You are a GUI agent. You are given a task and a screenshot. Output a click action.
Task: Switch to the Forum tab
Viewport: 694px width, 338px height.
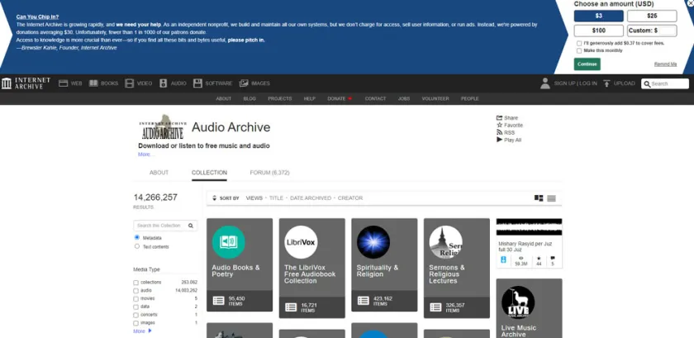[269, 173]
